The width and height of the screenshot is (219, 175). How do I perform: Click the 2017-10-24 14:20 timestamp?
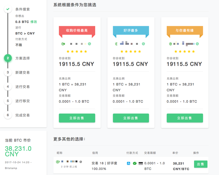[17, 162]
